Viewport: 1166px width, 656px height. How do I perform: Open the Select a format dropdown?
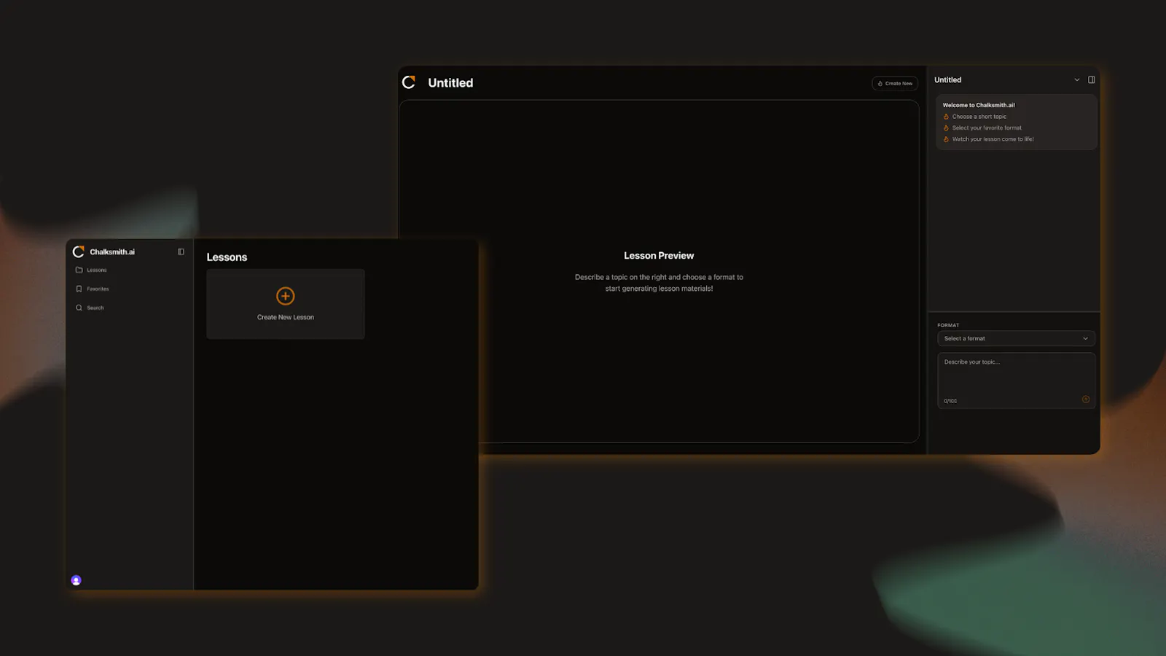click(x=1016, y=338)
